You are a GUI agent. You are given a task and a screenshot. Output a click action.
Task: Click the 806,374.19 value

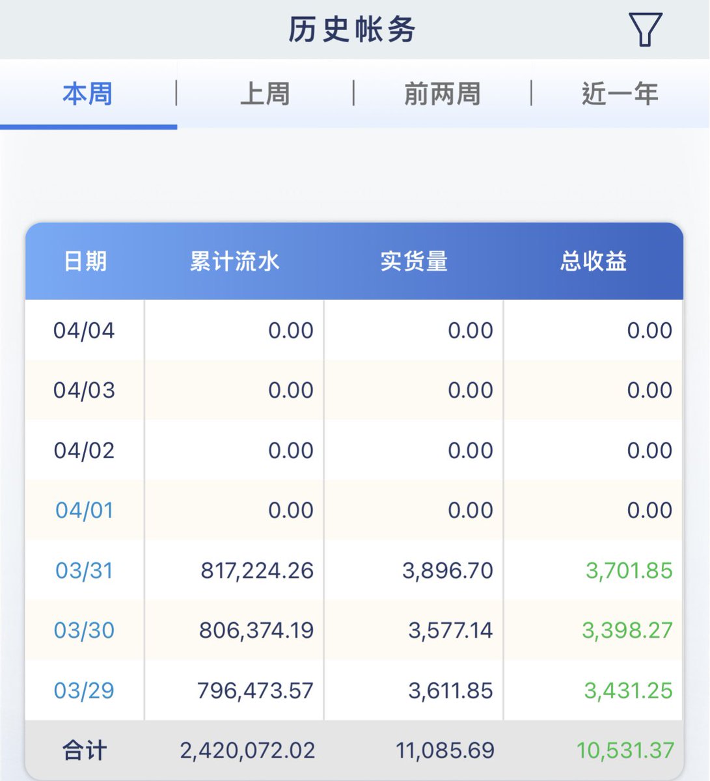(x=256, y=631)
